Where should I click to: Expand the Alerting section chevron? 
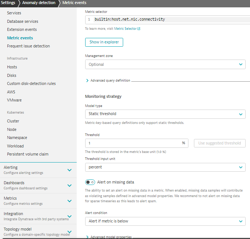[x=69, y=170]
